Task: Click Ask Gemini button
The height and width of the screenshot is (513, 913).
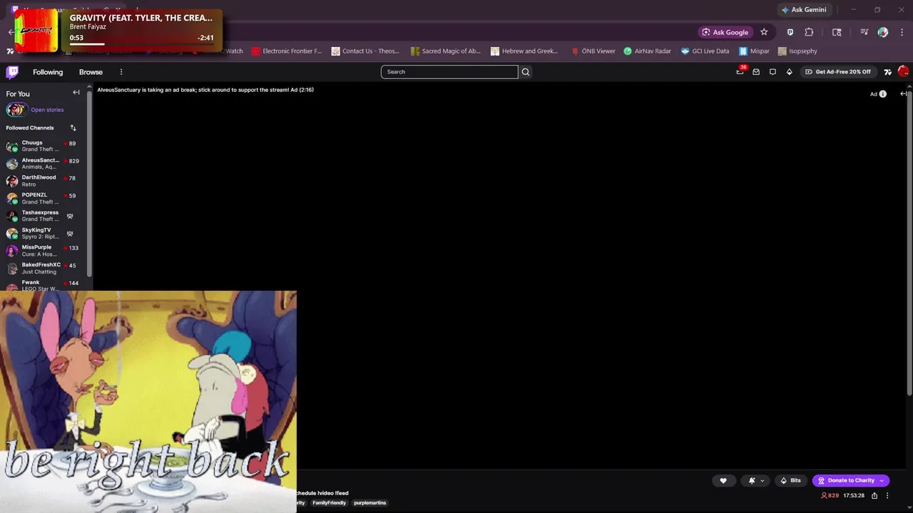Action: click(803, 10)
